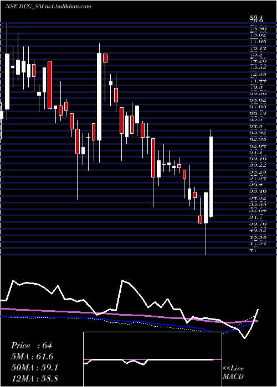
Task: Click the MACD inset panel box
Action: coord(152,359)
